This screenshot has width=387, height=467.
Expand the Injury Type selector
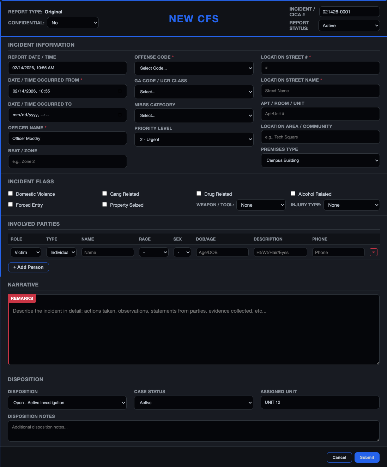pos(351,205)
